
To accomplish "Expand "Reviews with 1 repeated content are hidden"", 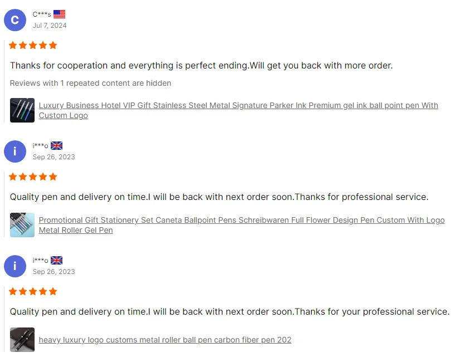I will [90, 83].
